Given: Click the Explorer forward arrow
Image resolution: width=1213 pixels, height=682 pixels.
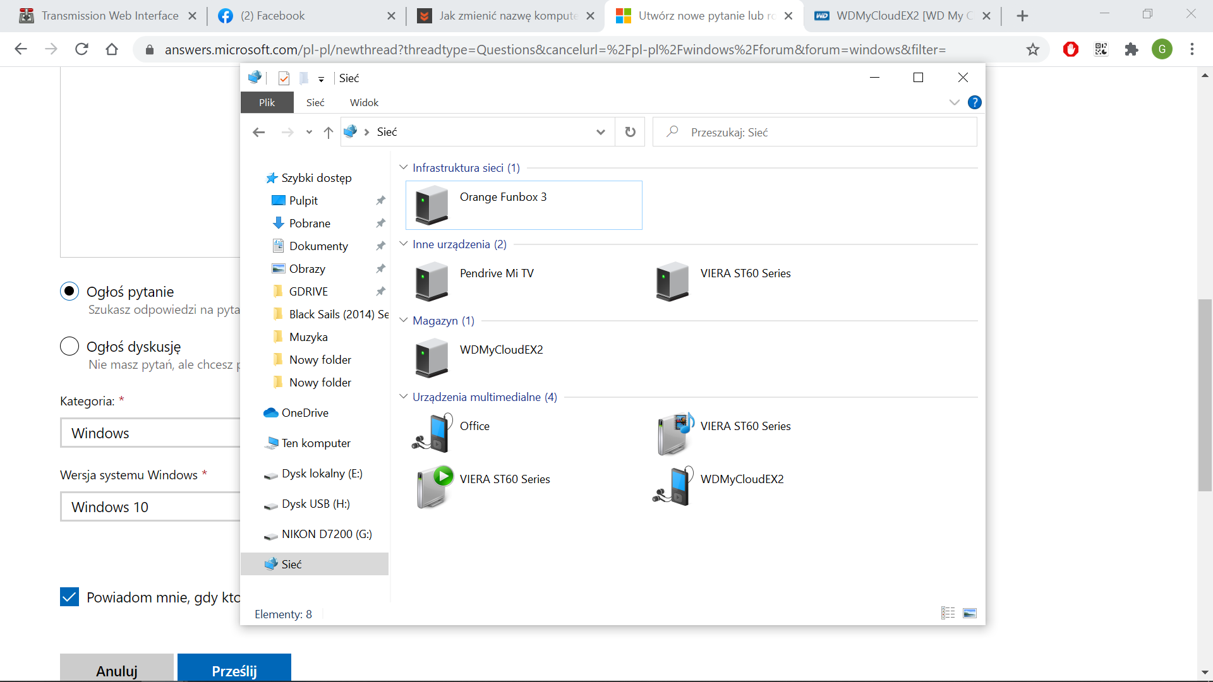Looking at the screenshot, I should [287, 132].
